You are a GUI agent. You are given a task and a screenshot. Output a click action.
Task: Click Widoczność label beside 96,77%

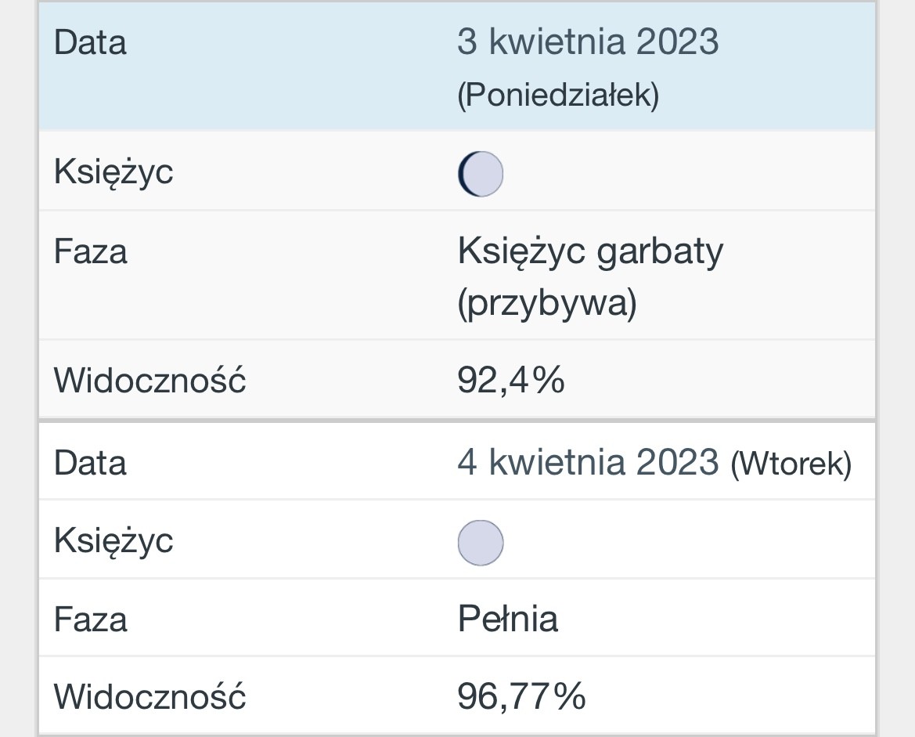[x=149, y=696]
